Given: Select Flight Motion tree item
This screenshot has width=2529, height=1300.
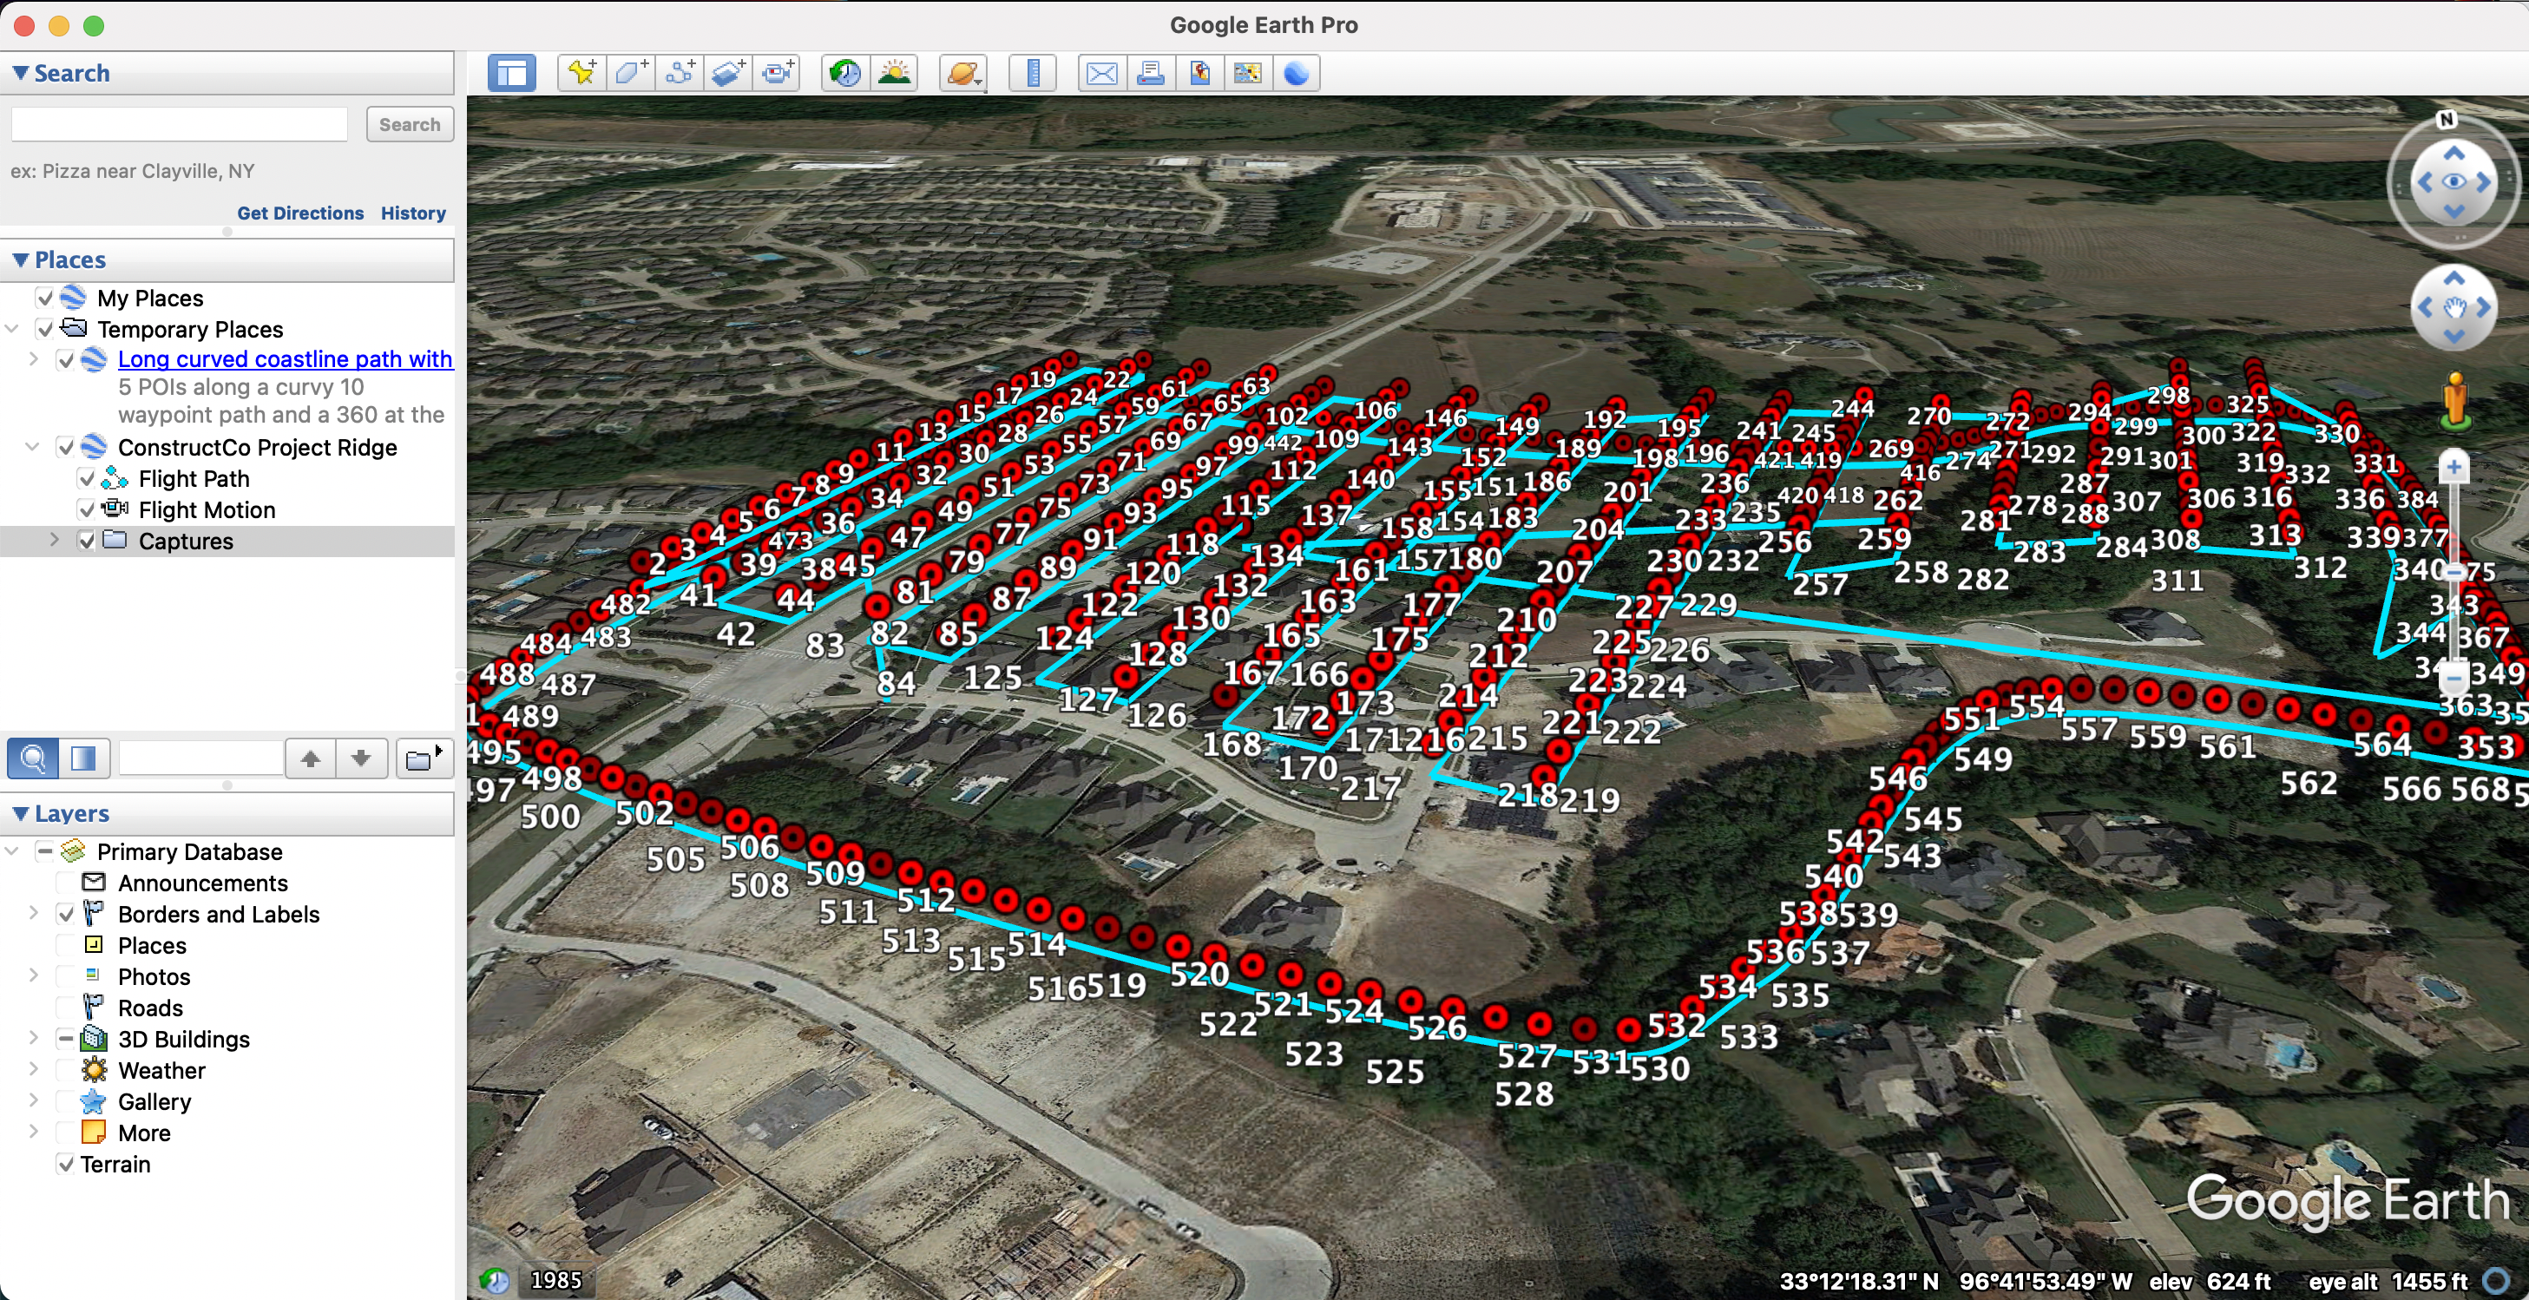Looking at the screenshot, I should pos(207,509).
